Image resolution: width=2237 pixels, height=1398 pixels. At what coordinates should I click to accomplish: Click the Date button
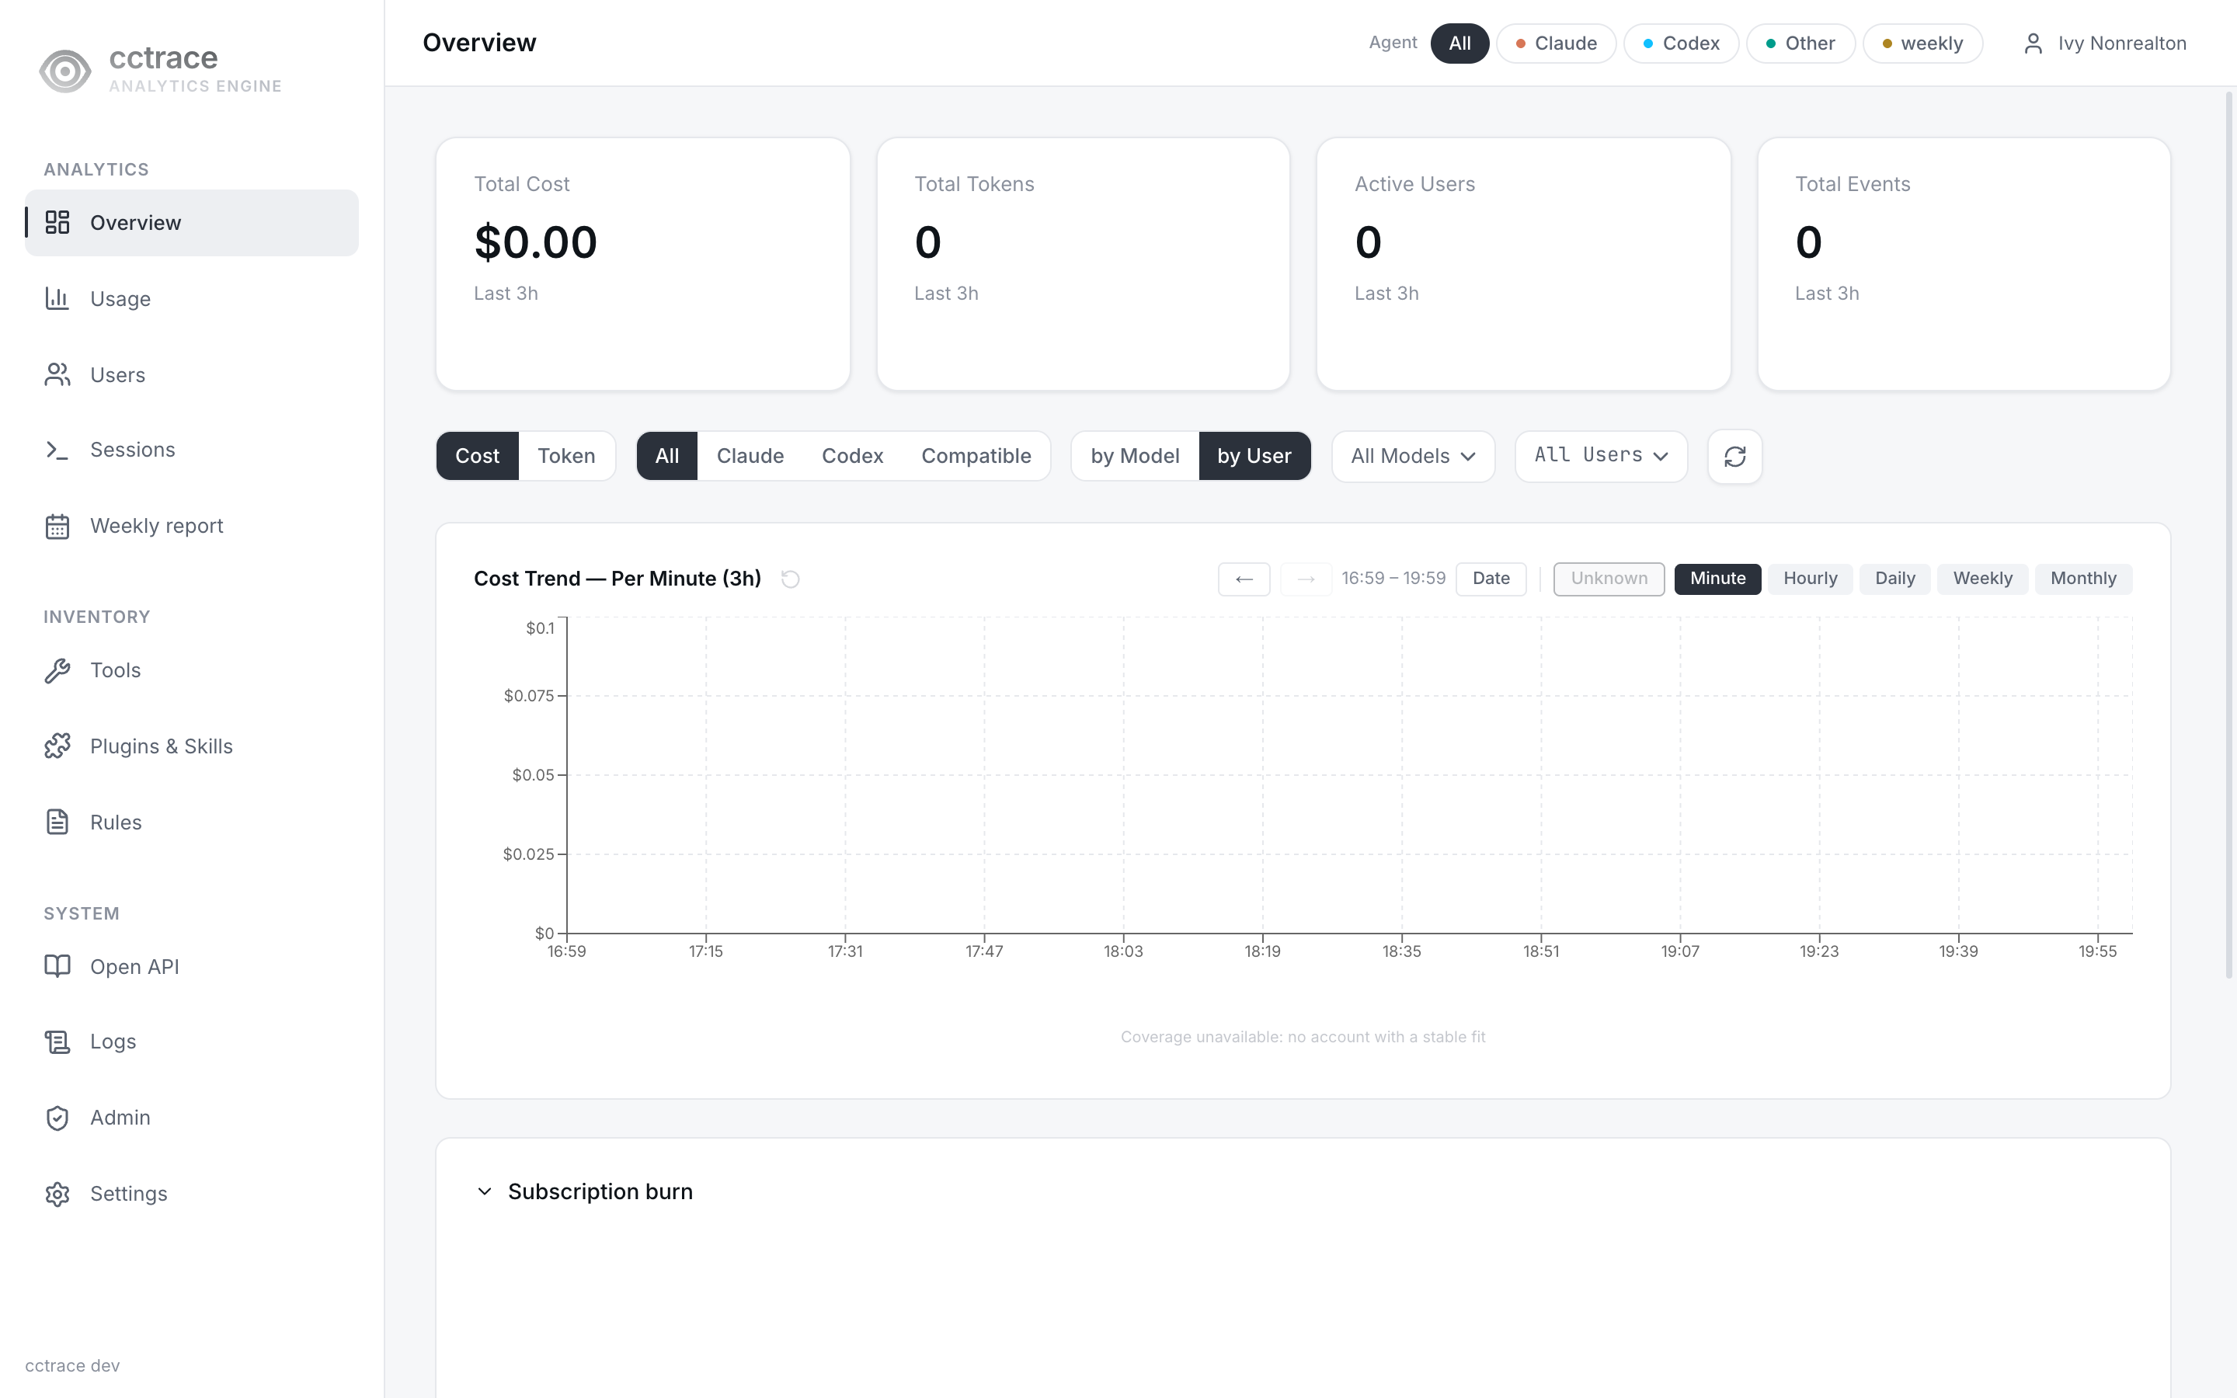coord(1490,579)
